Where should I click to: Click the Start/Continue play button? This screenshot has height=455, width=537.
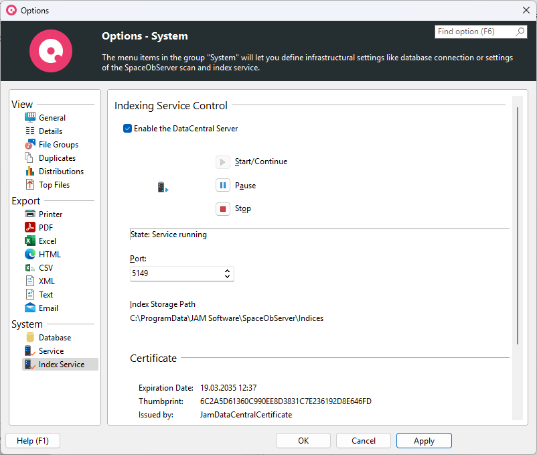pos(222,161)
